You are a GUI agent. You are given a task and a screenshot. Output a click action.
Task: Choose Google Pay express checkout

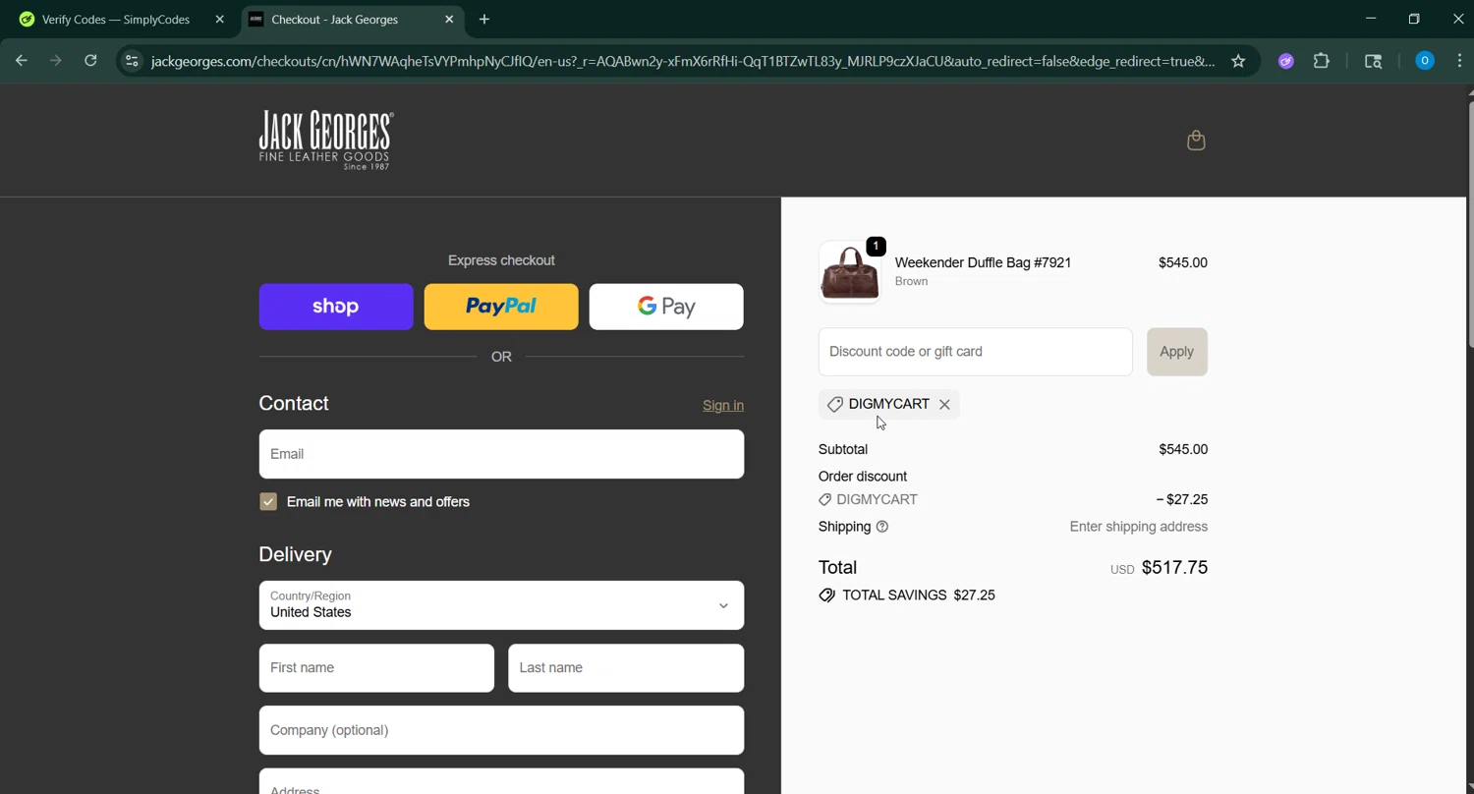[666, 307]
